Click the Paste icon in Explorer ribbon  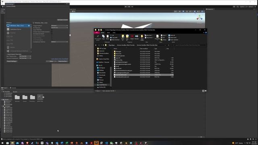(x=108, y=37)
